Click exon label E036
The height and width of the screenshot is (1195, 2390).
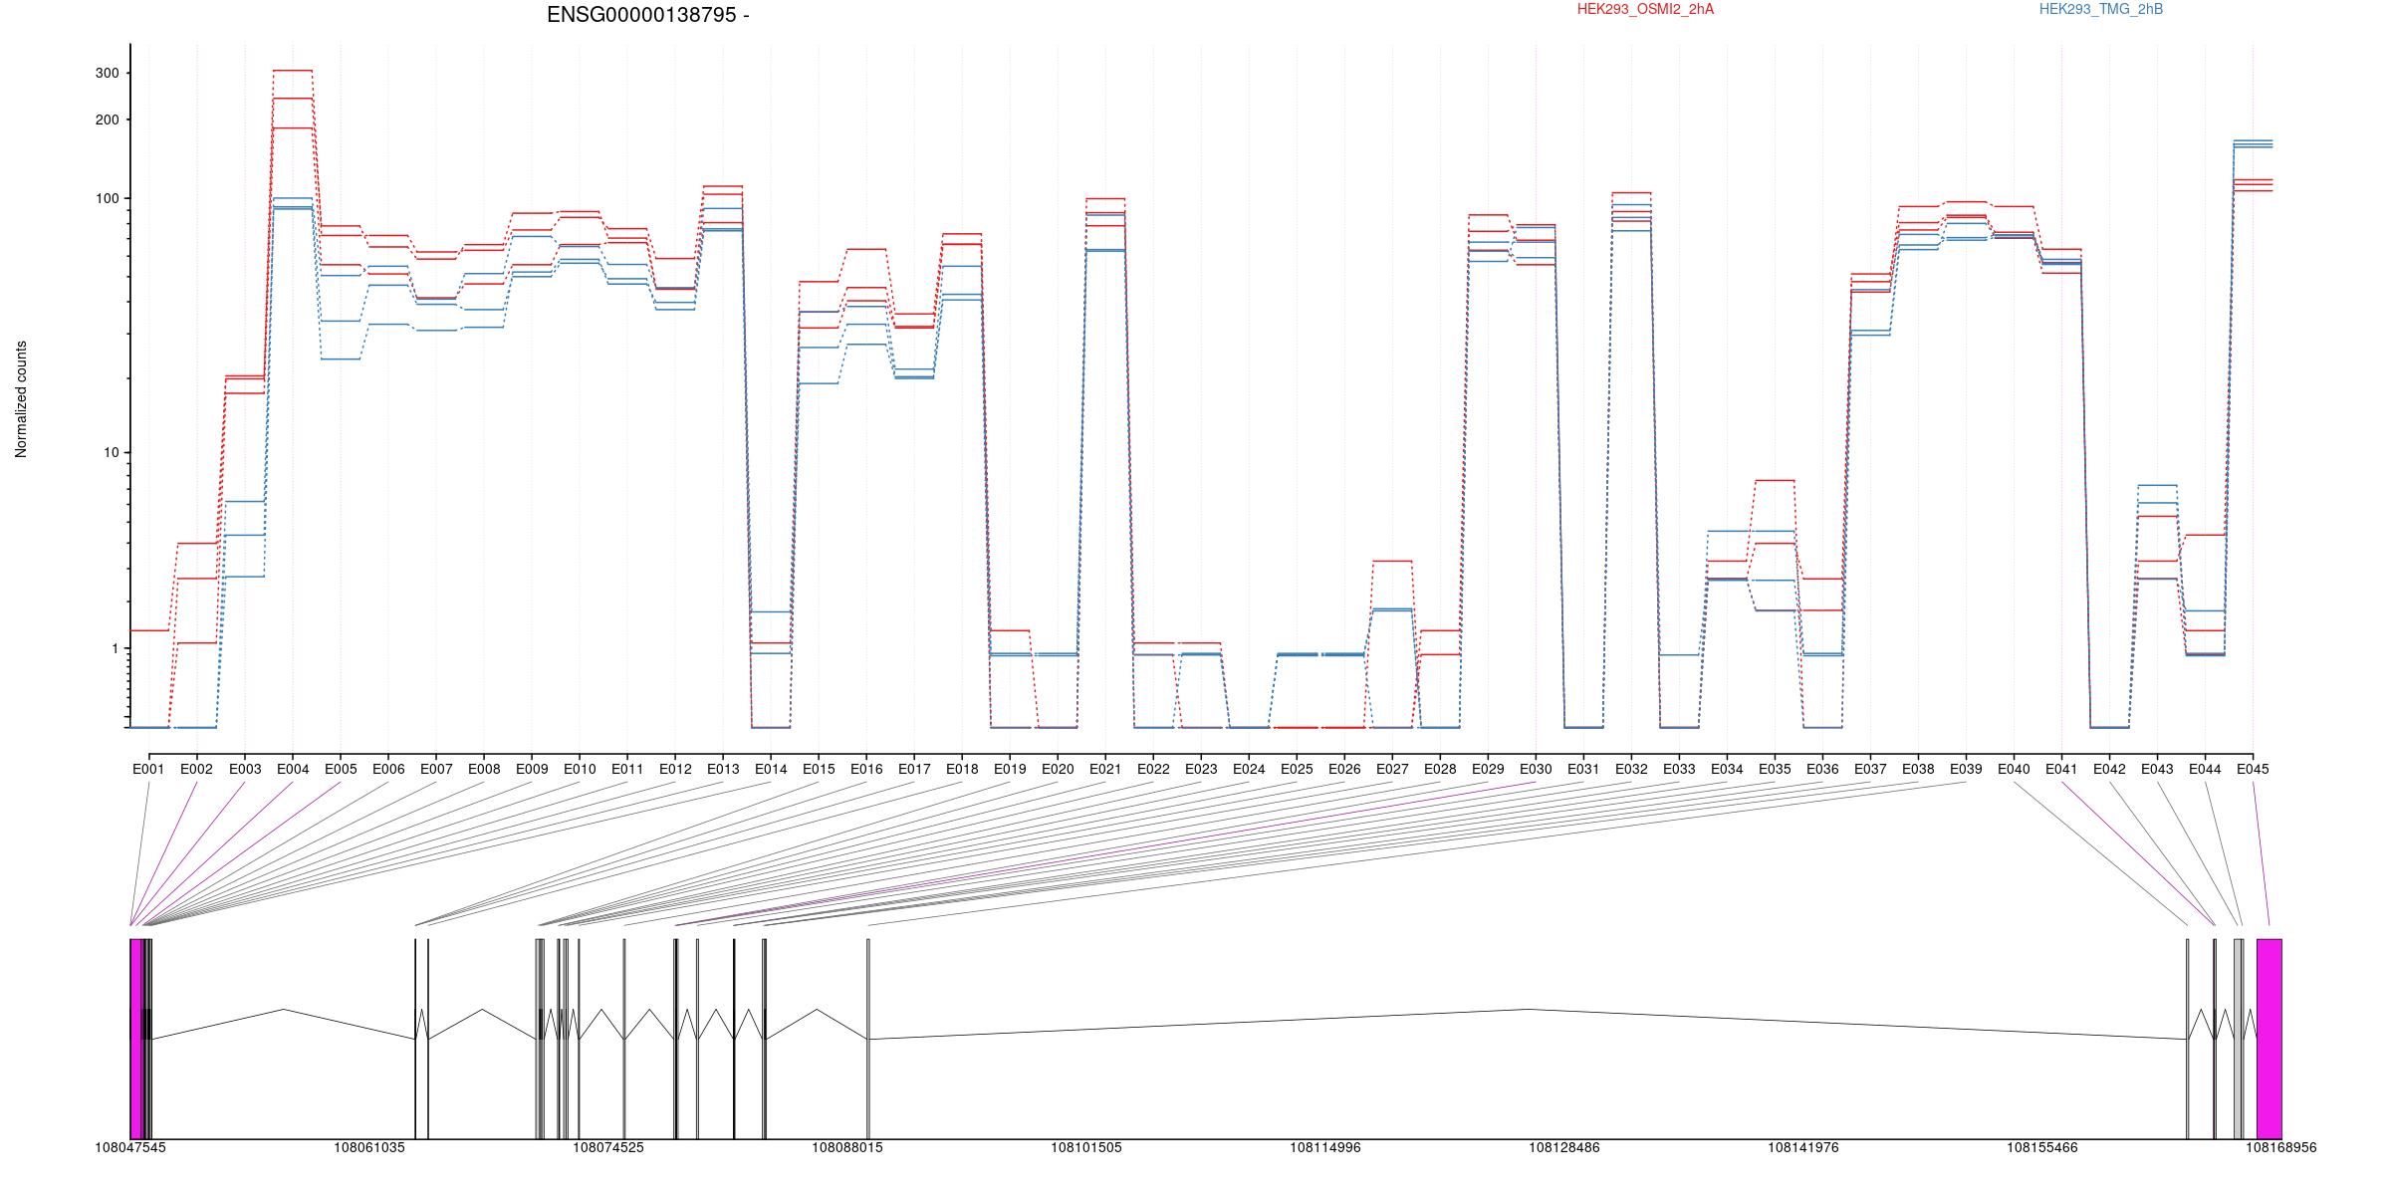[x=1822, y=769]
